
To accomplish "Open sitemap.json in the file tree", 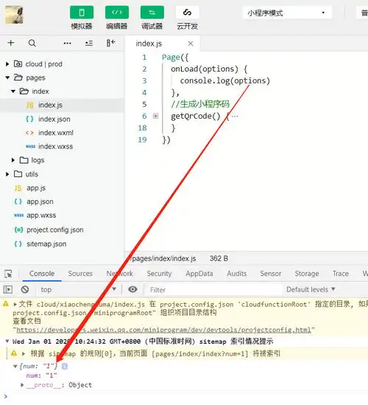I will 46,244.
